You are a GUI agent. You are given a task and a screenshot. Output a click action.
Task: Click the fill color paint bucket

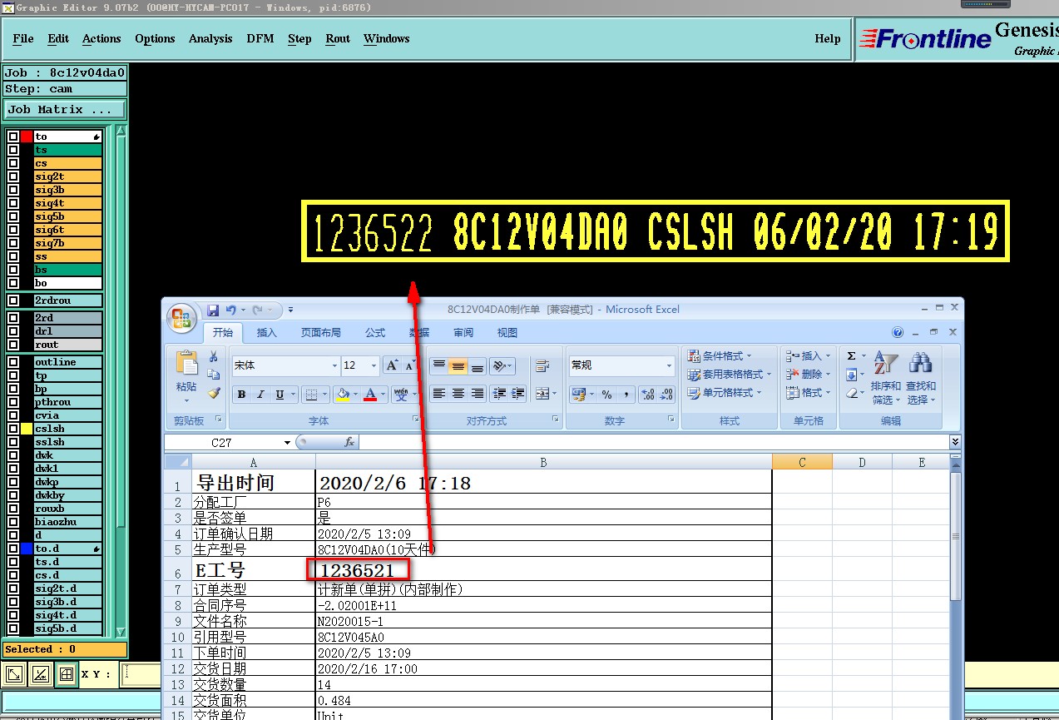[x=341, y=395]
